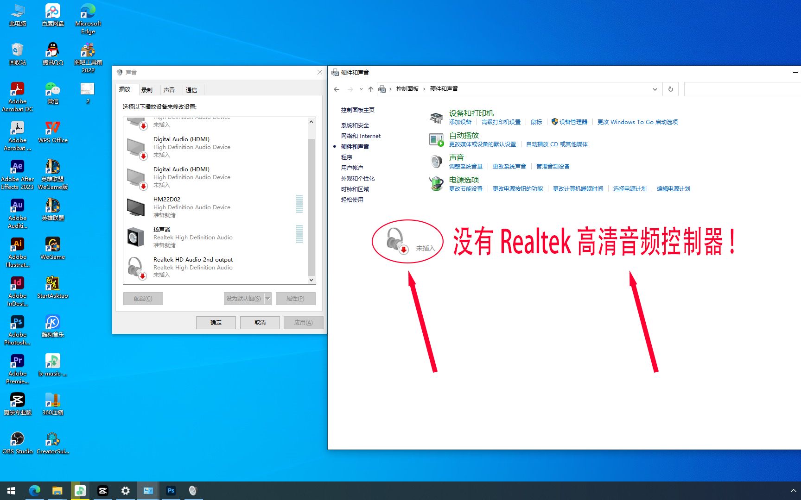
Task: Select the Microsoft Edge desktop shortcut
Action: click(x=88, y=19)
